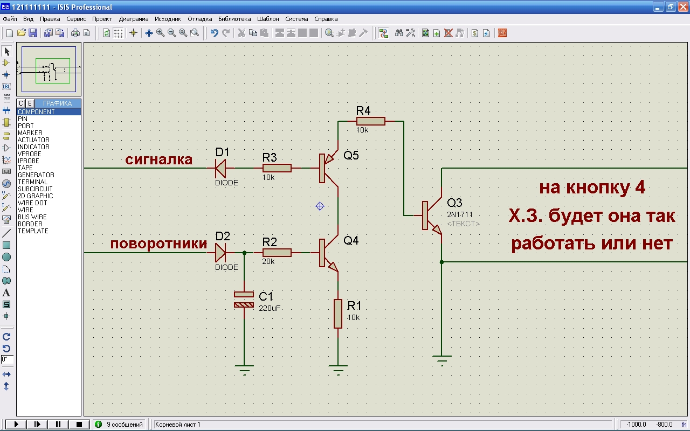The image size is (690, 431).
Task: Click the zoom in magnifier icon
Action: (x=160, y=33)
